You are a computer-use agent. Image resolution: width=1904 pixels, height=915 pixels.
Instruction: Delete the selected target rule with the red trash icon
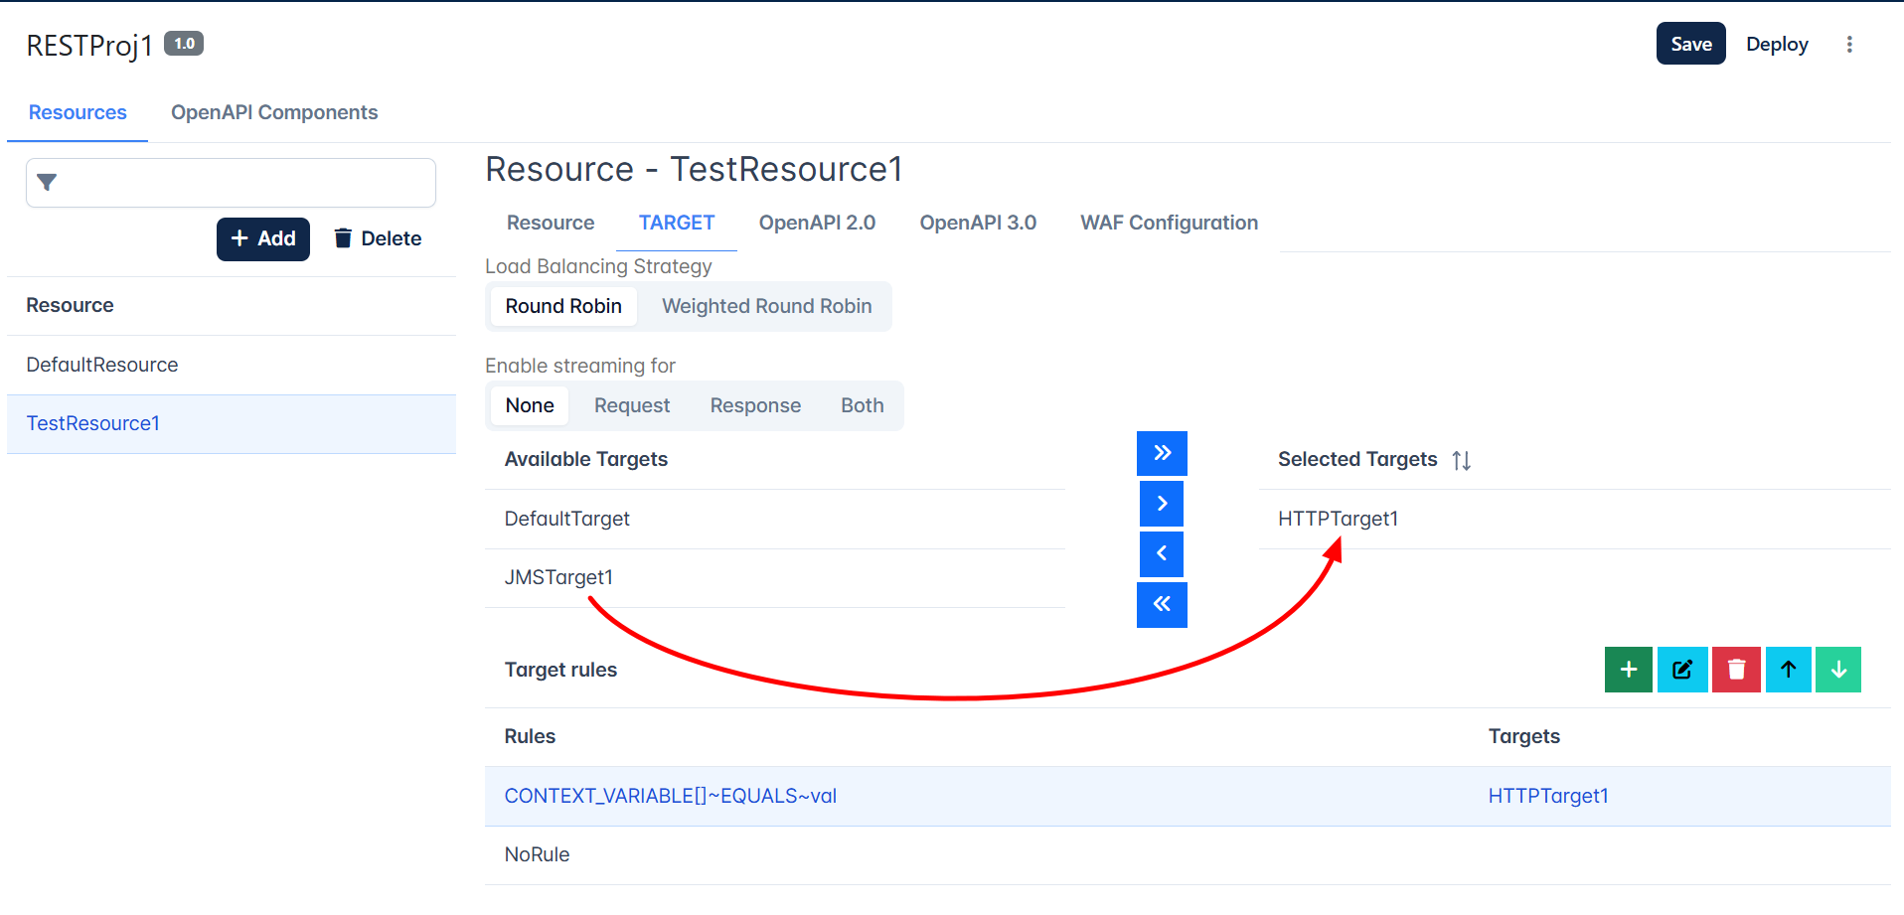(1736, 670)
